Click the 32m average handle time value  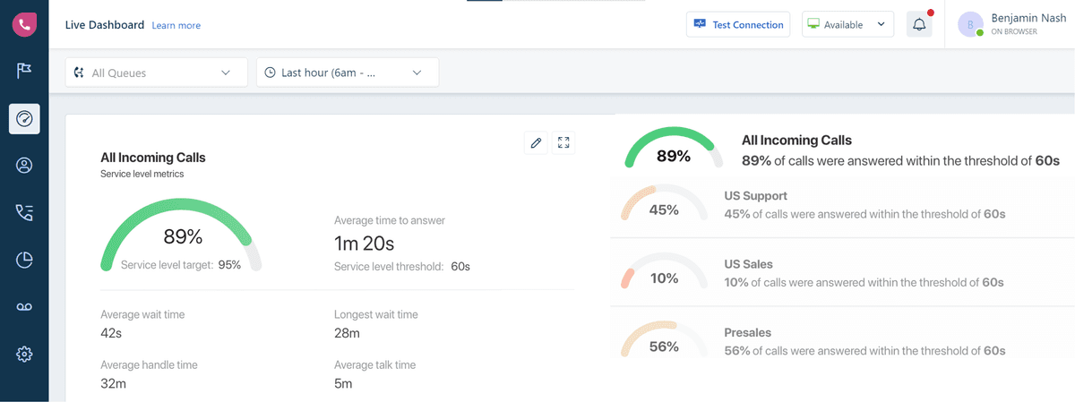click(113, 383)
